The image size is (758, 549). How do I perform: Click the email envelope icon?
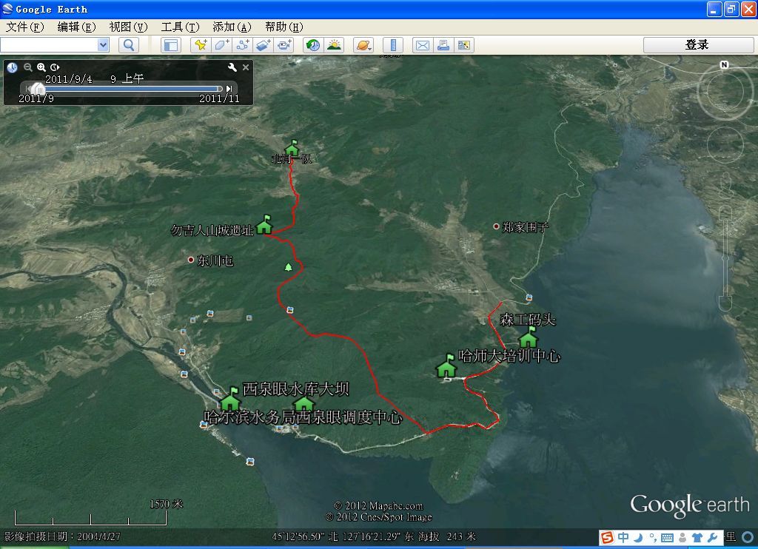point(422,45)
